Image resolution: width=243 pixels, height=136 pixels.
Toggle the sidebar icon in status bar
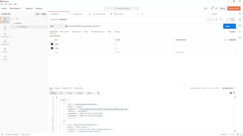coord(2,134)
